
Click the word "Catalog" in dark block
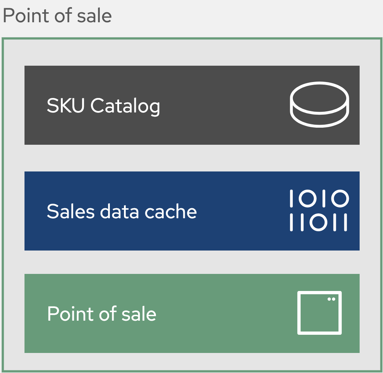[125, 106]
